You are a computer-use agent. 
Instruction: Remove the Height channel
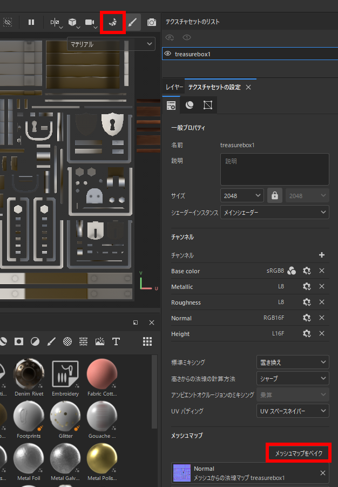coord(322,334)
